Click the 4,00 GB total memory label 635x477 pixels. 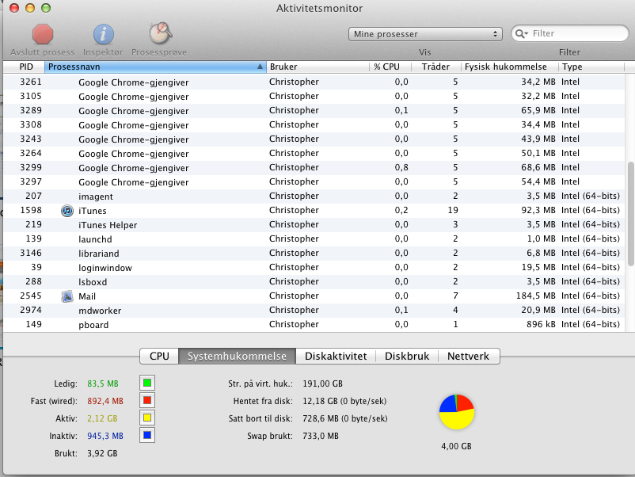coord(456,446)
